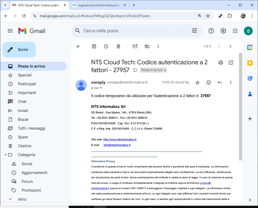This screenshot has width=258, height=208.
Task: Remove the Posta in arrivo label
Action: (x=165, y=70)
